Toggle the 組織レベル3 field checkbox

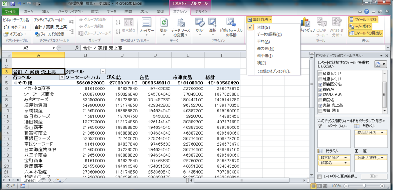(320, 79)
